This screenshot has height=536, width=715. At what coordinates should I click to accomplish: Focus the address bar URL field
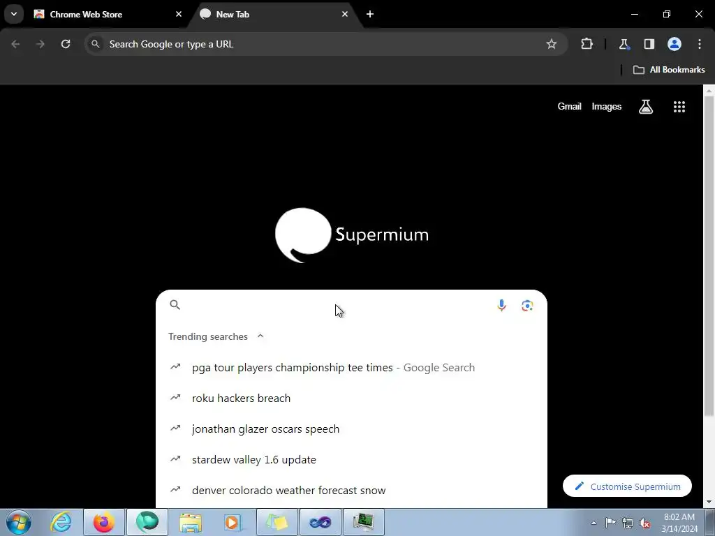point(325,44)
